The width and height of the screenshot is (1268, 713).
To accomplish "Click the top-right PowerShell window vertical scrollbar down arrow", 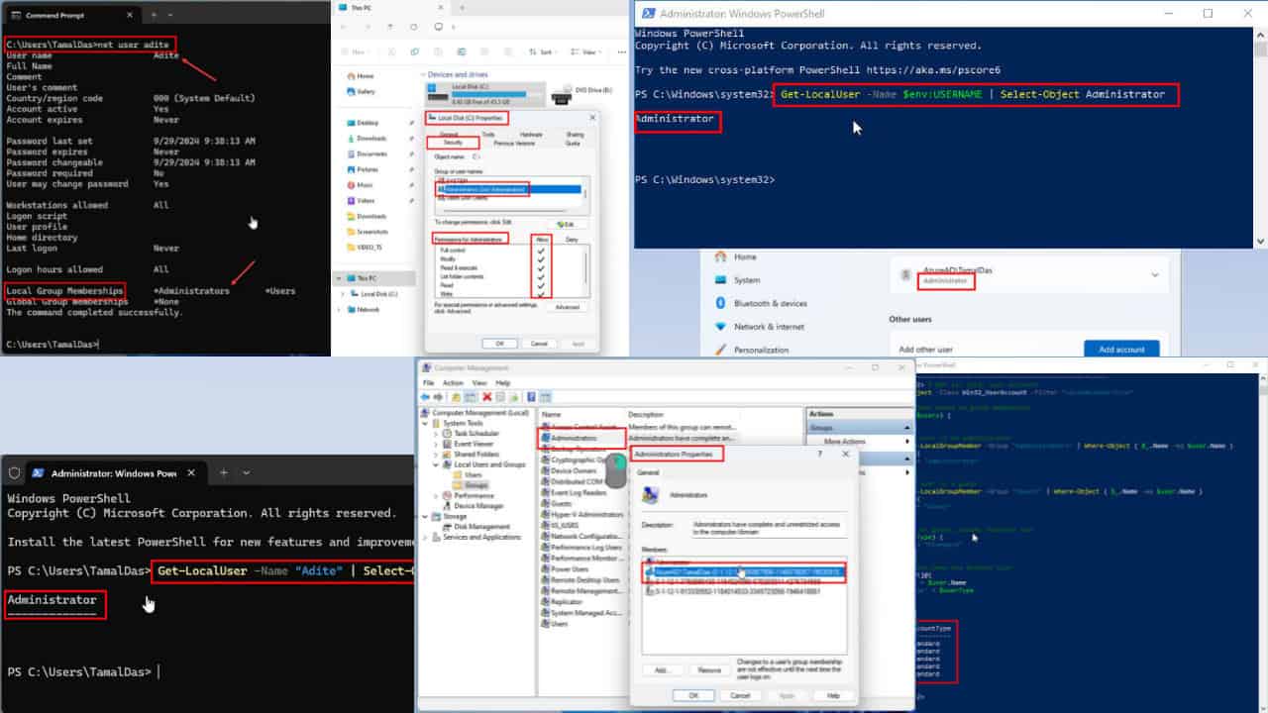I will pyautogui.click(x=1260, y=241).
